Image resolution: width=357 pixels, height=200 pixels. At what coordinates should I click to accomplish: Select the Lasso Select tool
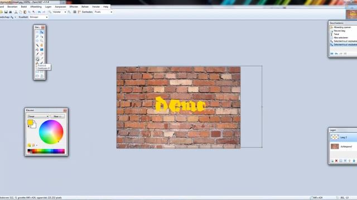coord(37,36)
